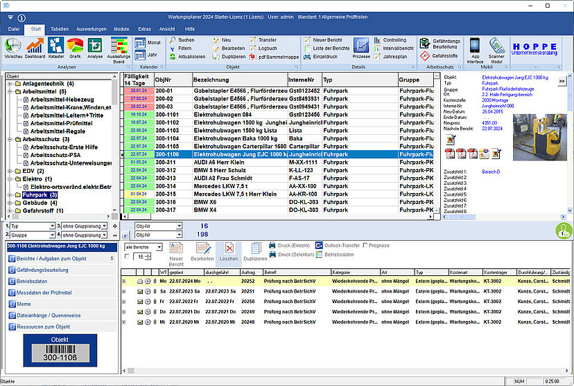Open the 'alle Berichte' filter dropdown

pyautogui.click(x=159, y=247)
